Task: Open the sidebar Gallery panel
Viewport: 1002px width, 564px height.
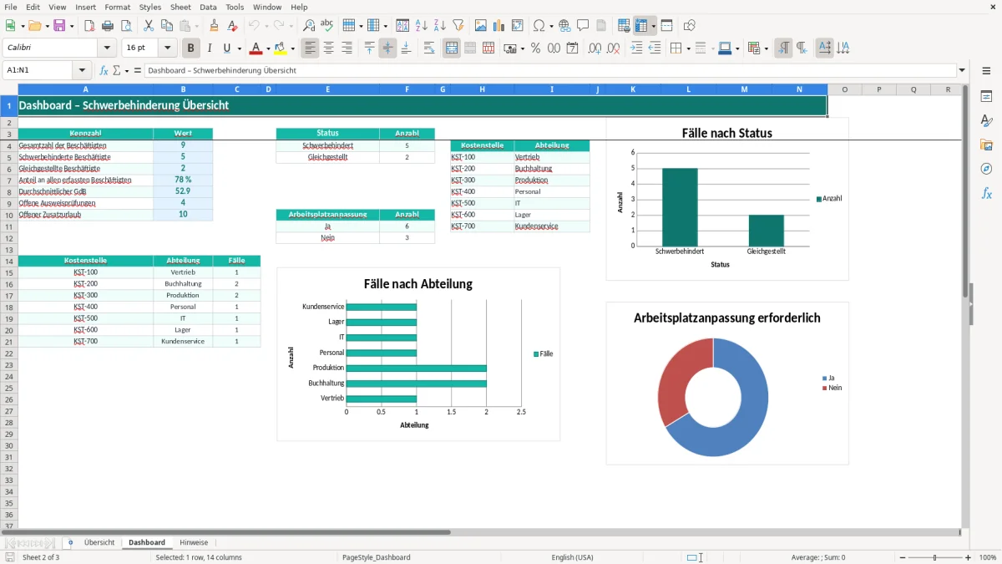Action: (x=986, y=145)
